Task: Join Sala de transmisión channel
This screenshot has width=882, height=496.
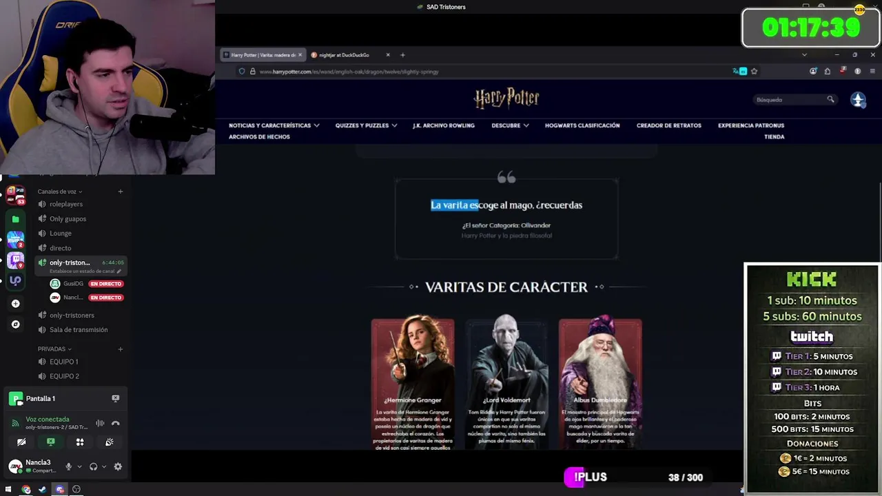Action: coord(81,329)
